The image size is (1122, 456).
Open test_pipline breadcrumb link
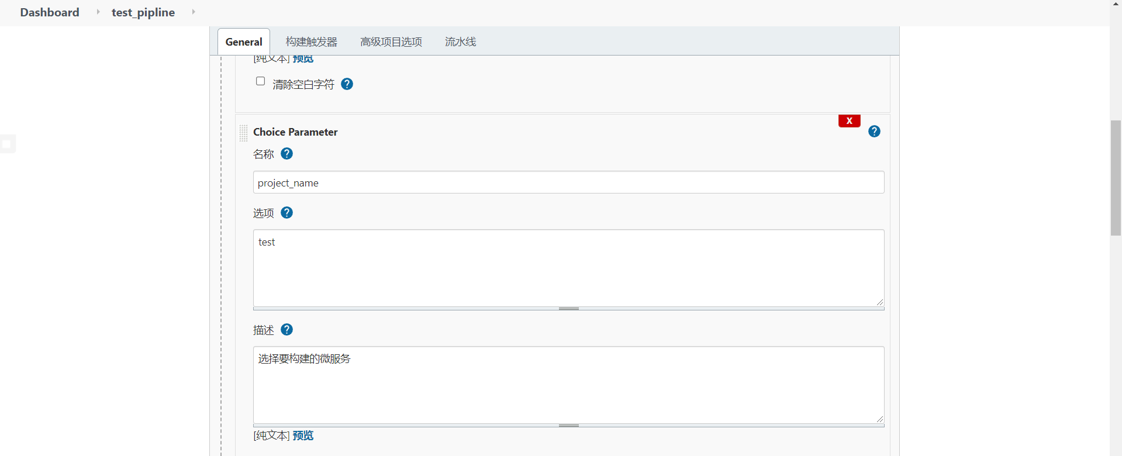143,12
